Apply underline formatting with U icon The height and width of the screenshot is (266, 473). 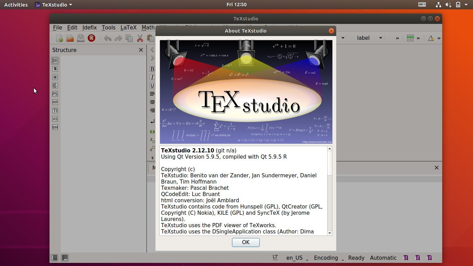click(x=152, y=86)
